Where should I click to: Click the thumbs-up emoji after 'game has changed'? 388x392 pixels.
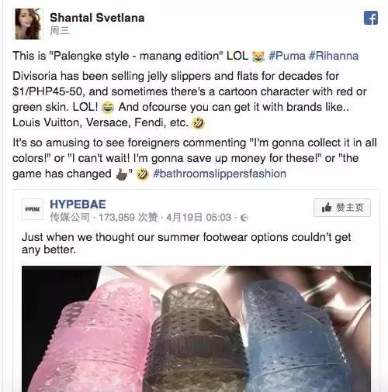(x=121, y=174)
